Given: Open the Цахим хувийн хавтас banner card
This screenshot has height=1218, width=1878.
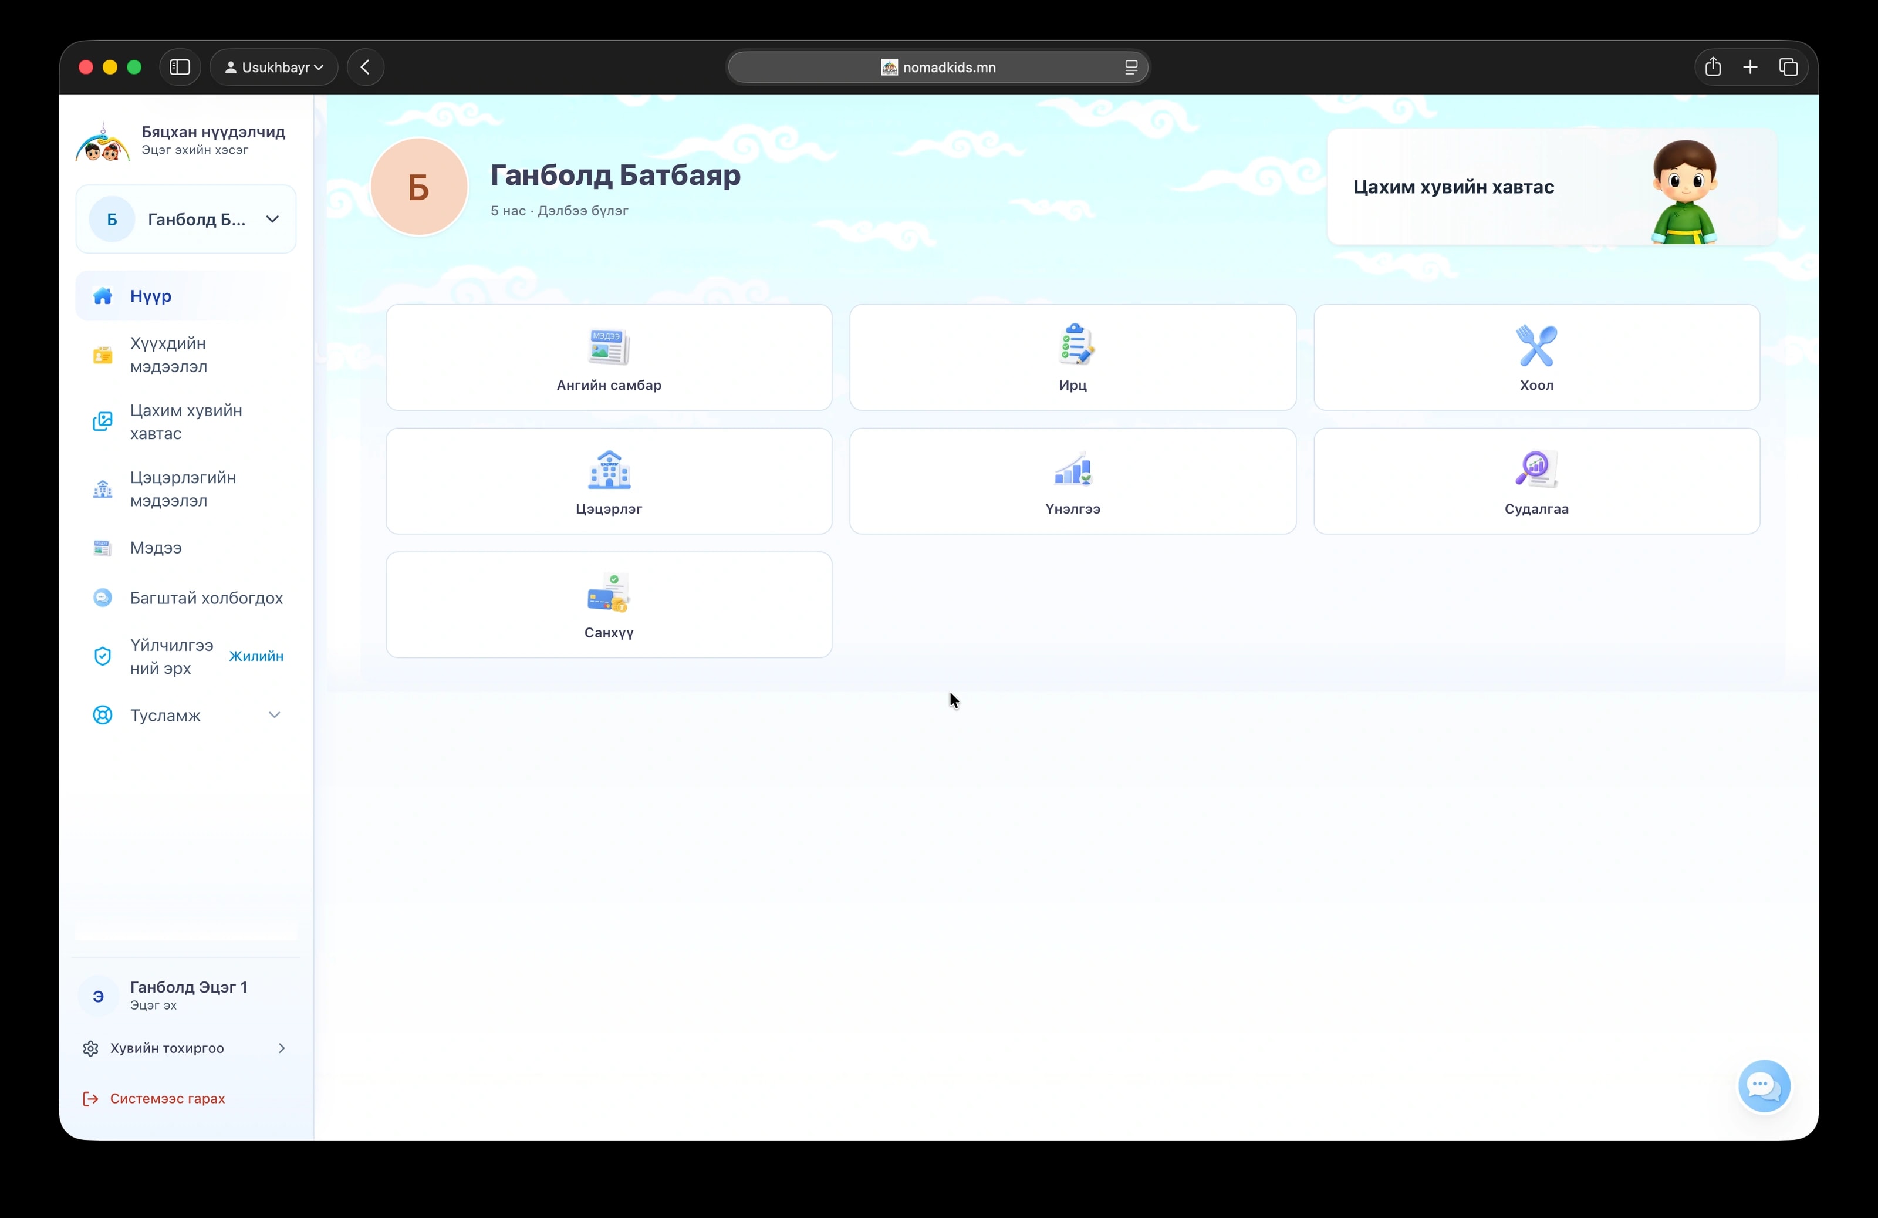Looking at the screenshot, I should coord(1551,187).
